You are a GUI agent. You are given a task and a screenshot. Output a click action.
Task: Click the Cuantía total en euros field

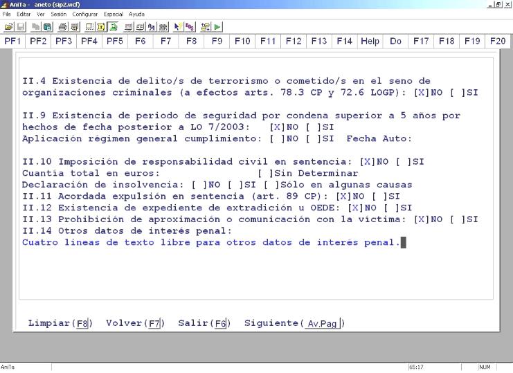coord(208,173)
